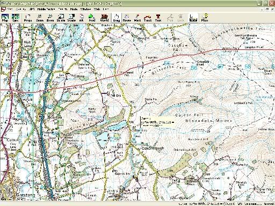This screenshot has height=206, width=275.
Task: Select the second Zoom magnifier icon
Action: (x=50, y=18)
